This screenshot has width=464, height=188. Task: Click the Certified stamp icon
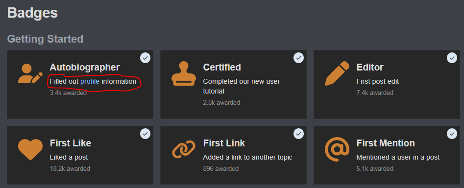coord(184,73)
